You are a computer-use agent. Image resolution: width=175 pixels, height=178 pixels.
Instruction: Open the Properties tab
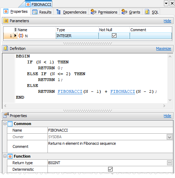pos(16,11)
